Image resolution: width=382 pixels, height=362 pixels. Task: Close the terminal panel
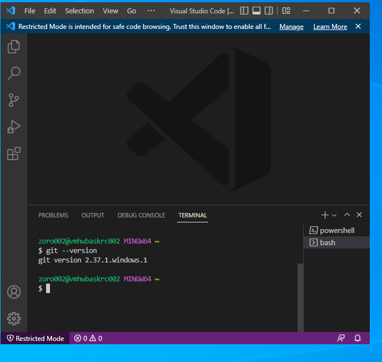359,215
